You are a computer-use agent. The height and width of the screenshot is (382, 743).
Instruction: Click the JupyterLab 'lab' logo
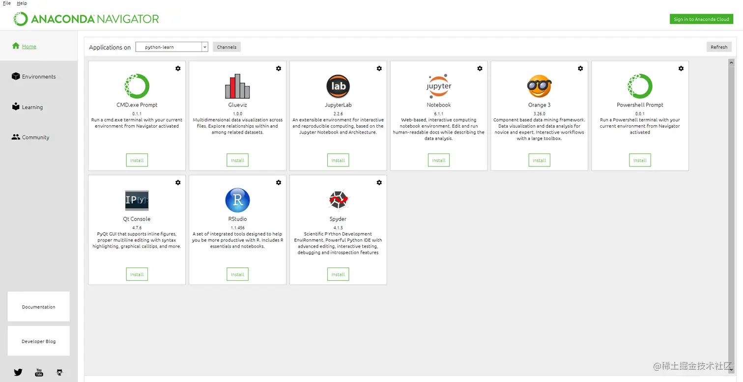click(338, 86)
